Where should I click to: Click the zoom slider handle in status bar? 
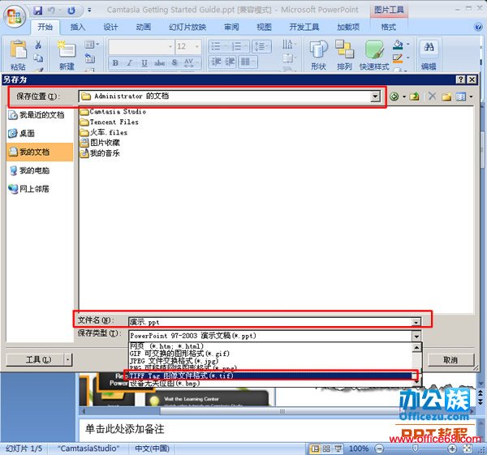pyautogui.click(x=415, y=449)
